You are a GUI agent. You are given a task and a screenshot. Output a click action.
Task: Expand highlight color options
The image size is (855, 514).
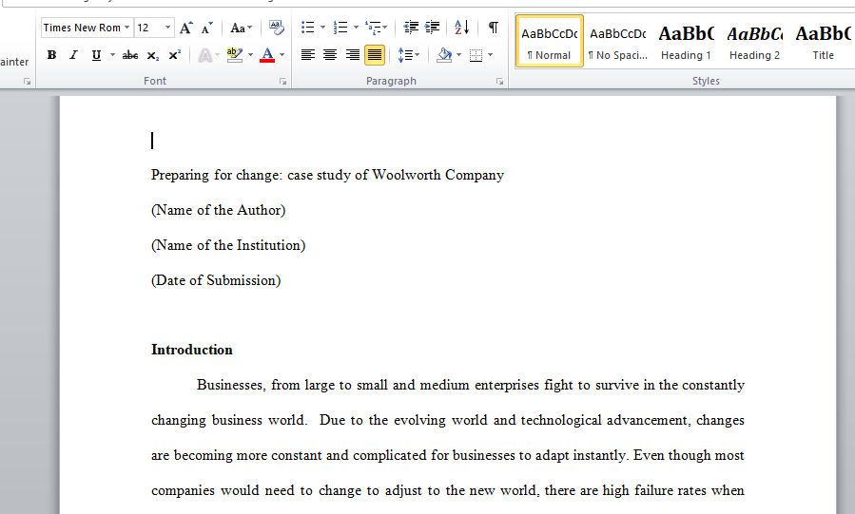click(250, 55)
